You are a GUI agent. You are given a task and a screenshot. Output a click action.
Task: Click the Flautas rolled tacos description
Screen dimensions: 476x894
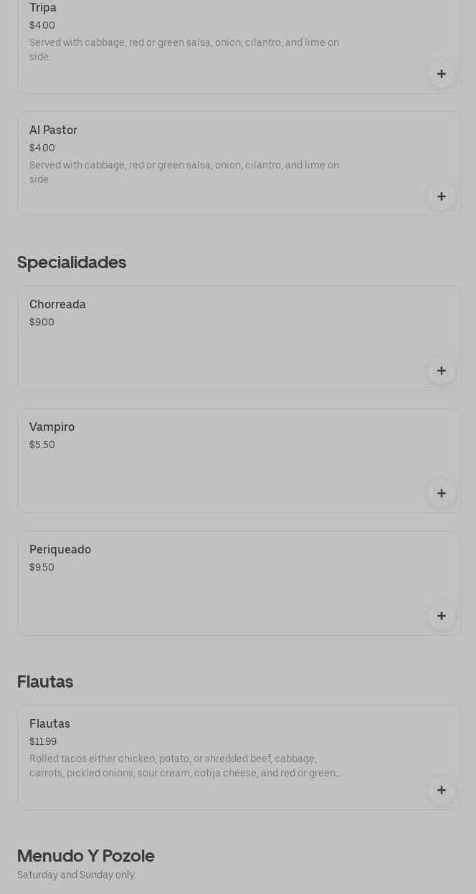[x=185, y=766]
